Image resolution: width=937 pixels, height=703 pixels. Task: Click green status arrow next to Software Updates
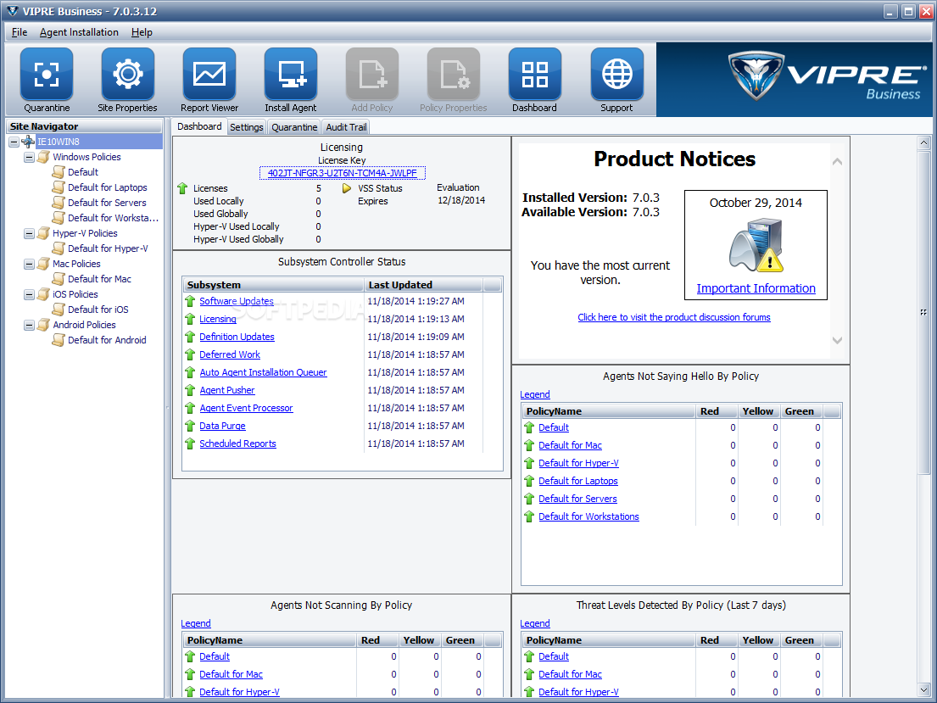[x=190, y=301]
